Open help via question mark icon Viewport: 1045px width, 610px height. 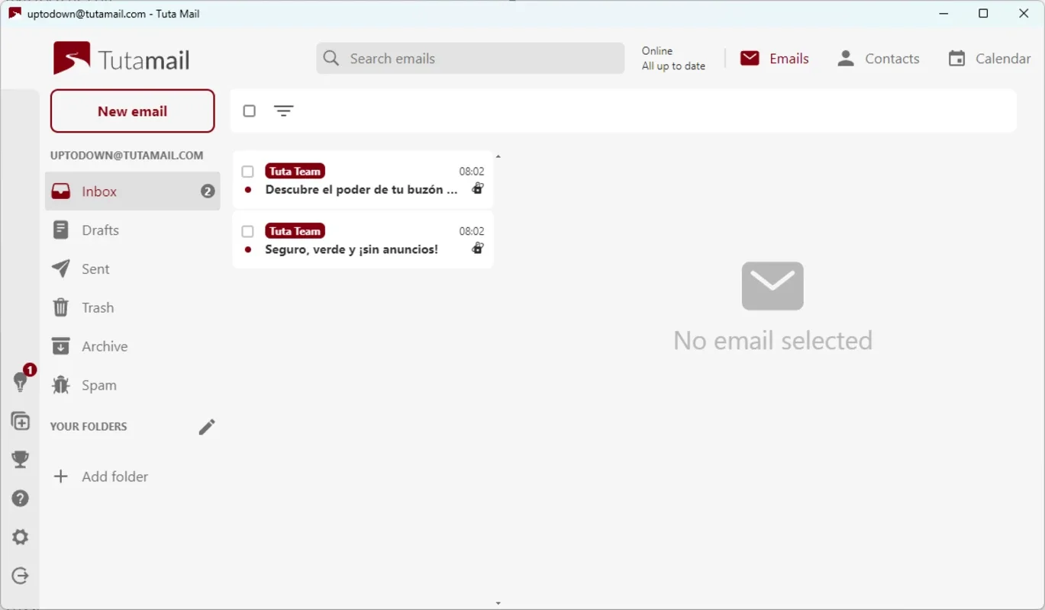click(21, 499)
